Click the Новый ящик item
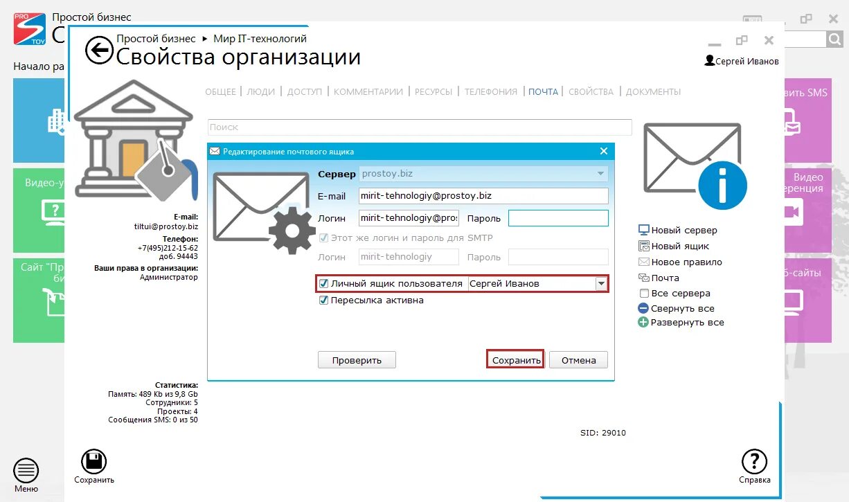 pos(674,246)
